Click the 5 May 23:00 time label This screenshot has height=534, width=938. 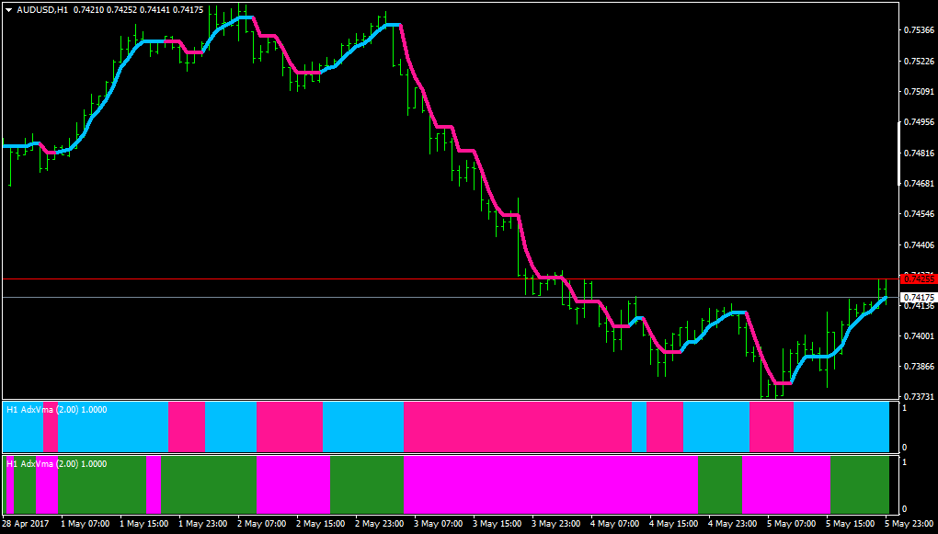pos(909,523)
